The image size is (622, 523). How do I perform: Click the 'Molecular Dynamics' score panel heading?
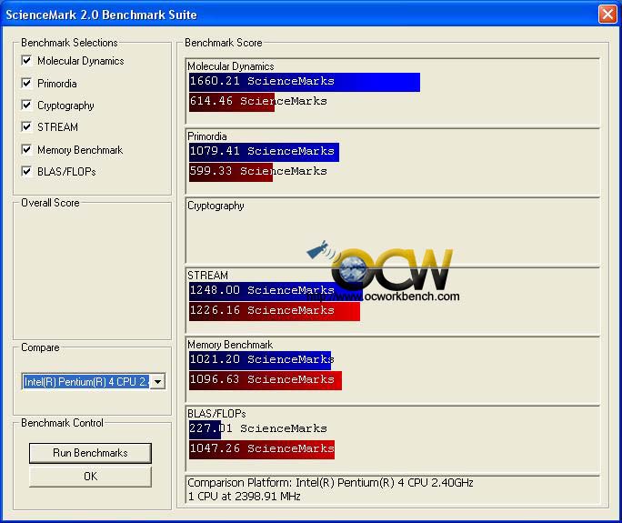pos(230,66)
